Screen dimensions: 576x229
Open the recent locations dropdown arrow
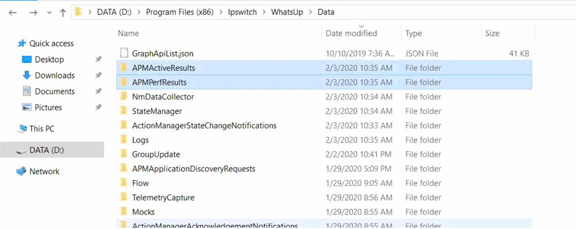(49, 13)
